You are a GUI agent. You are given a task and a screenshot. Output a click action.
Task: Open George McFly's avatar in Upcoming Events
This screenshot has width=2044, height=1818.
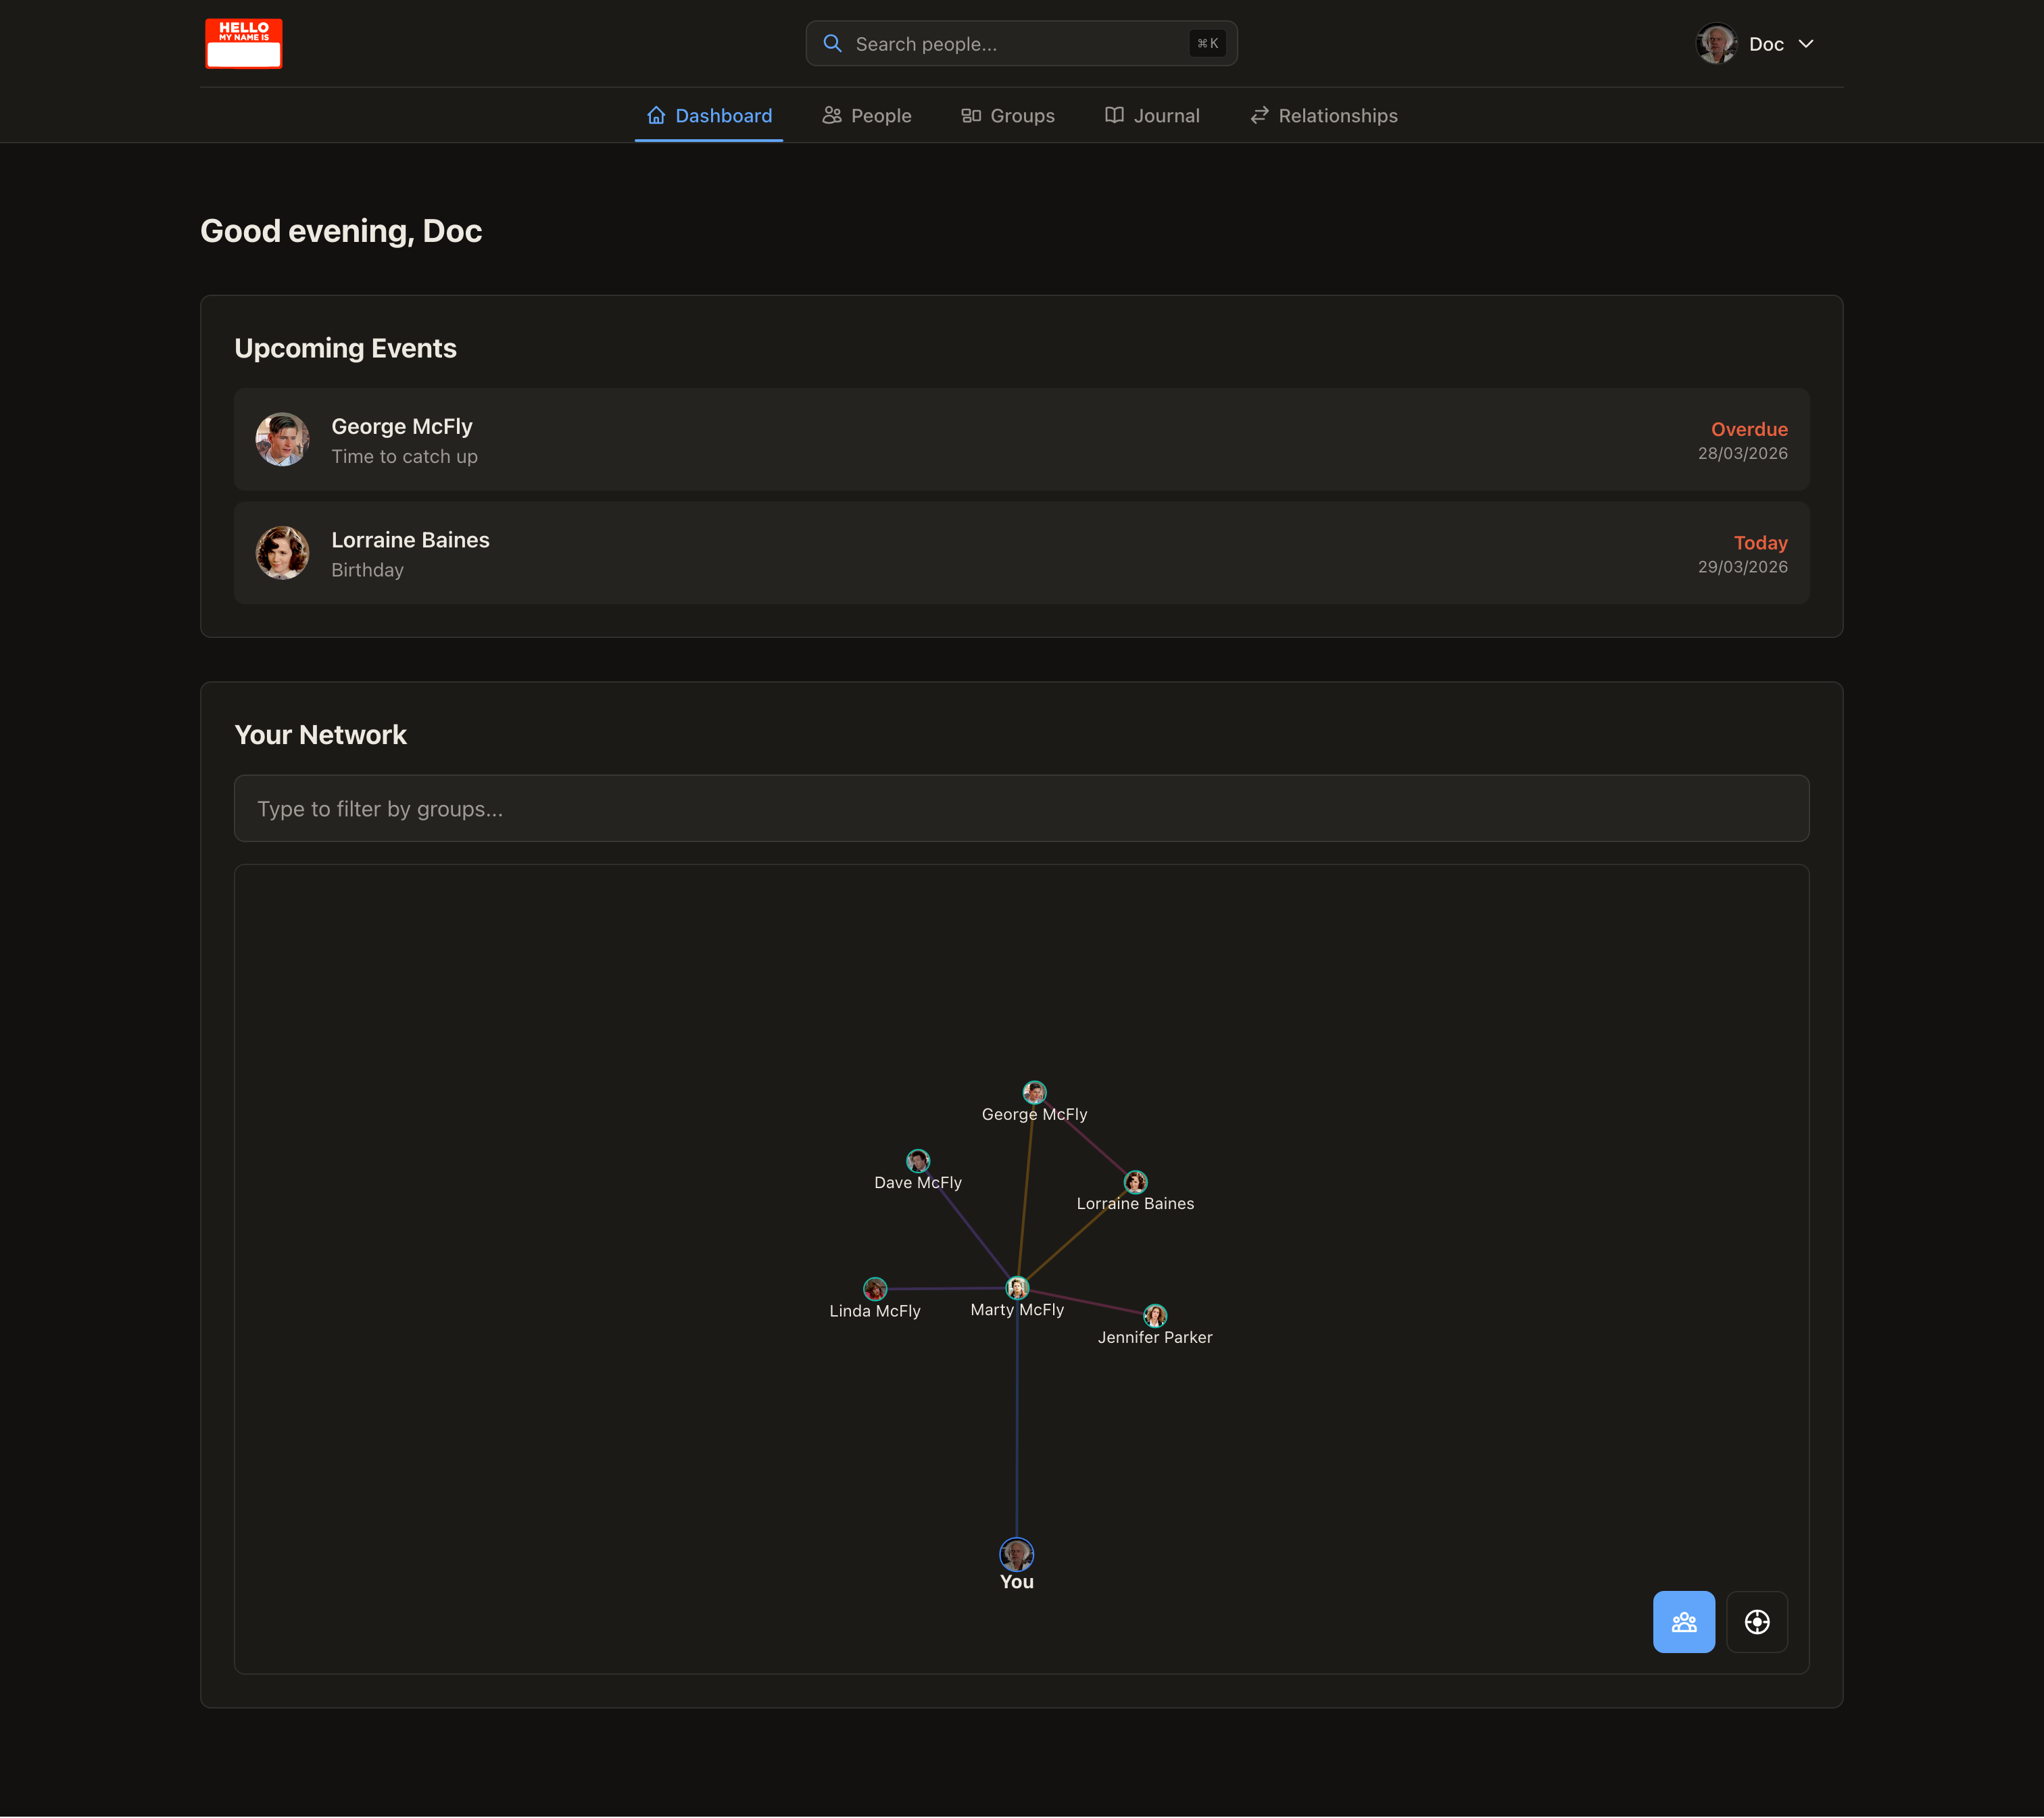click(x=282, y=440)
